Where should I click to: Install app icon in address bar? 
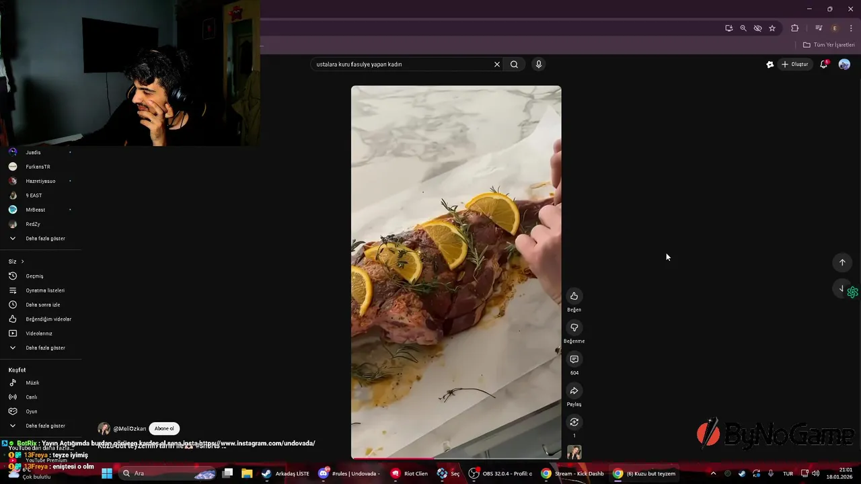[728, 28]
